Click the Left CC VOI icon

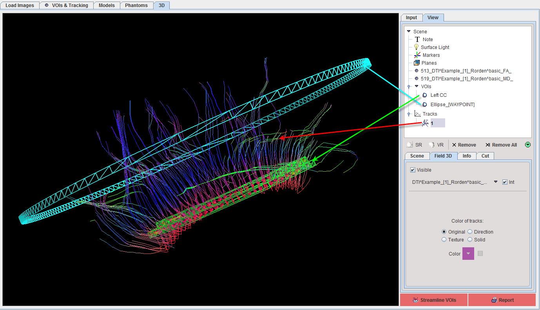click(x=425, y=95)
